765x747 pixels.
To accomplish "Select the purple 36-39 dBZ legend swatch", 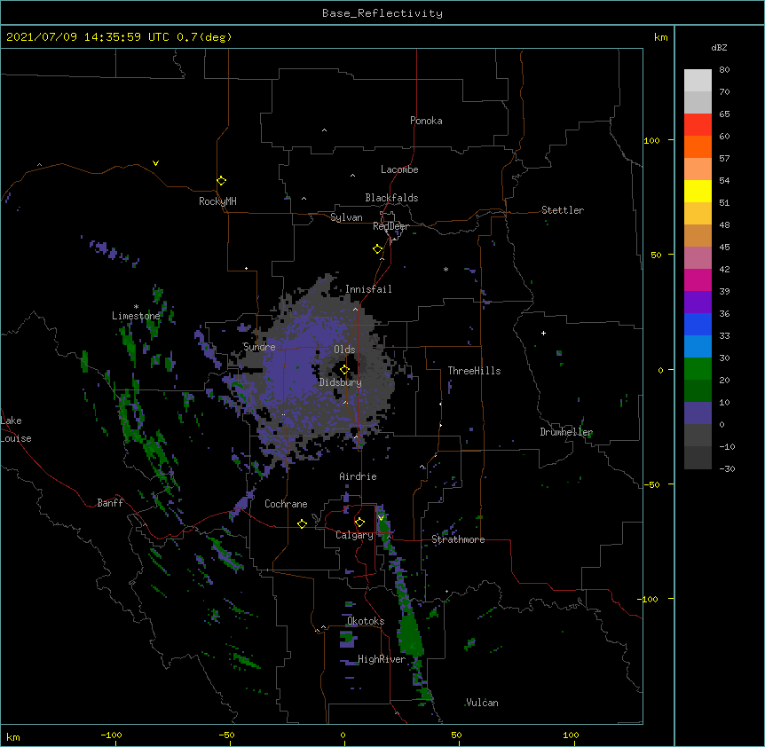I will [698, 303].
